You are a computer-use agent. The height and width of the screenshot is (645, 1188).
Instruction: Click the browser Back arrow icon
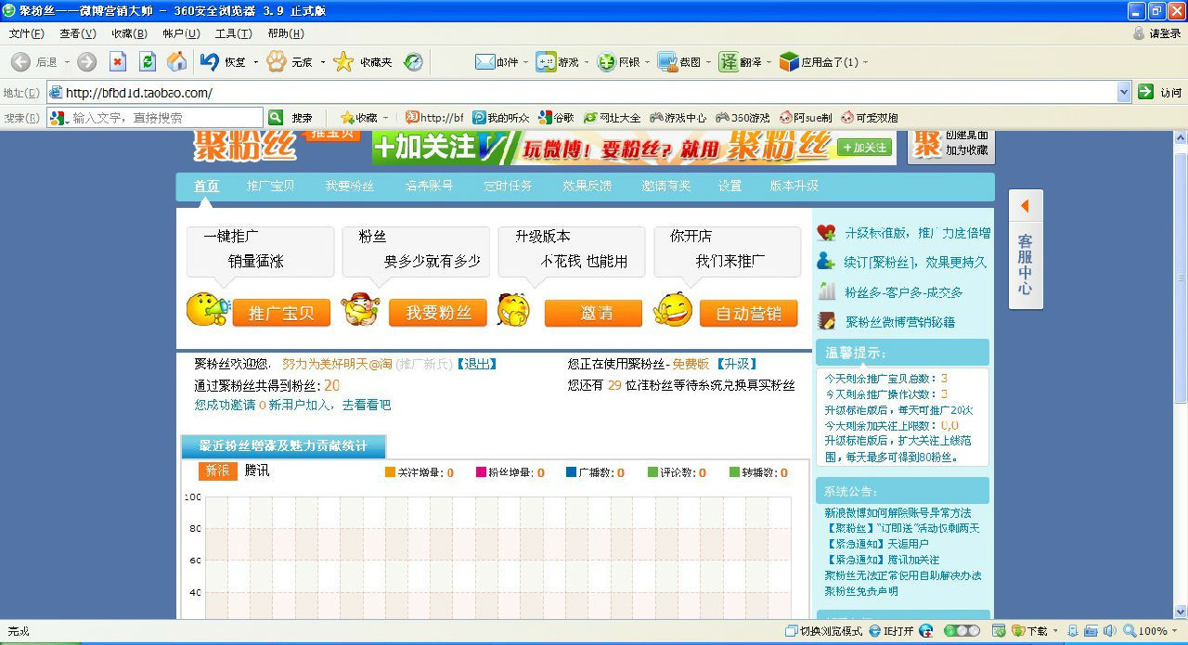point(20,62)
